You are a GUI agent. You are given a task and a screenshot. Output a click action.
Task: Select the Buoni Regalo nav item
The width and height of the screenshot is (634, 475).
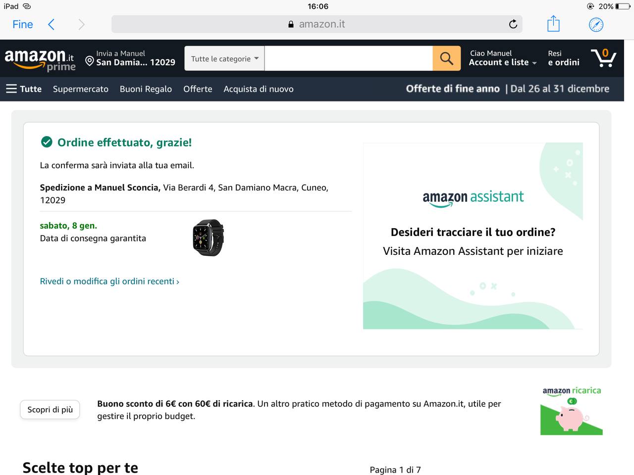pos(146,89)
